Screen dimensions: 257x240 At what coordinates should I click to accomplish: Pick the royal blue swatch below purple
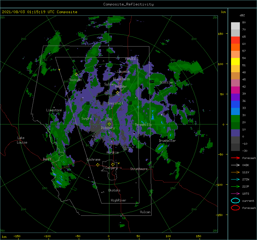pos(235,104)
